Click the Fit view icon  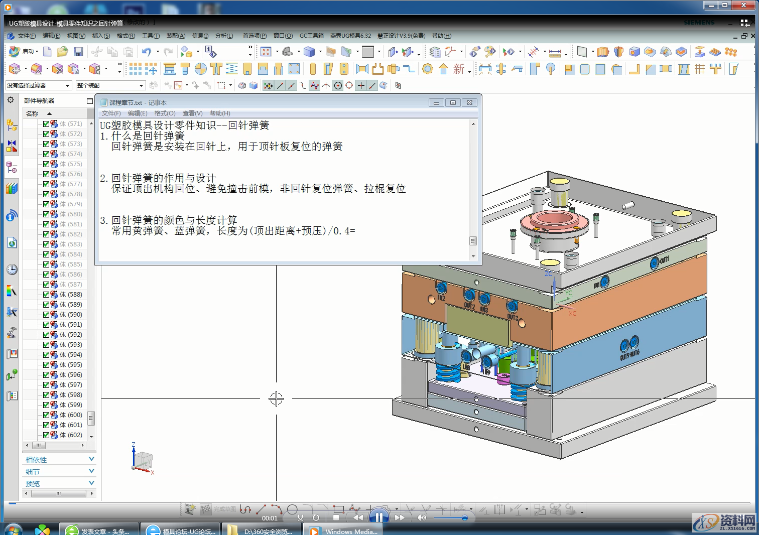pos(266,52)
